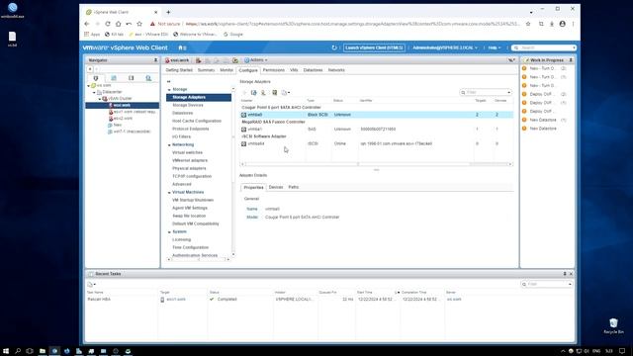This screenshot has height=356, width=633.
Task: Select the esxi2.work host in tree
Action: [x=123, y=119]
